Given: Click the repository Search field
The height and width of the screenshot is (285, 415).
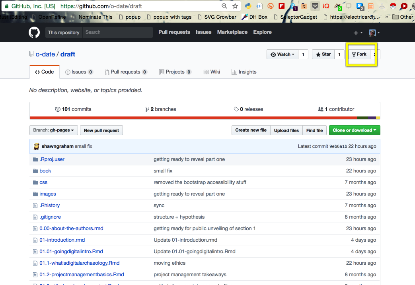Looking at the screenshot, I should click(x=118, y=32).
